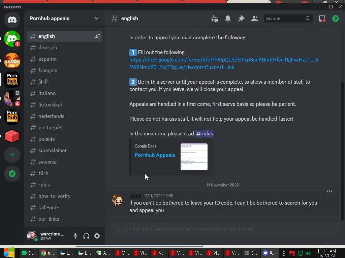
Task: Open the inbox icon in the header
Action: pos(322,19)
